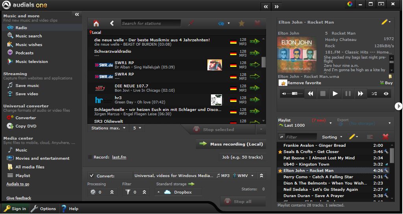Uncheck the Convert checkbox
Screen dimensions: 403x214
92,176
